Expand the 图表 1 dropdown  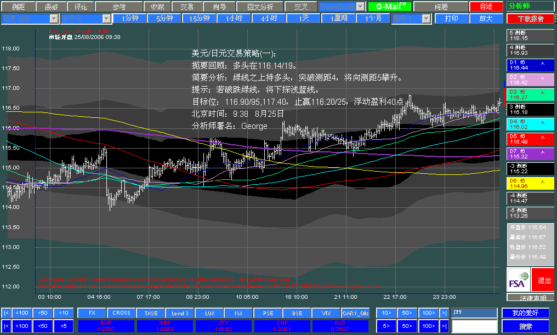tap(427, 19)
